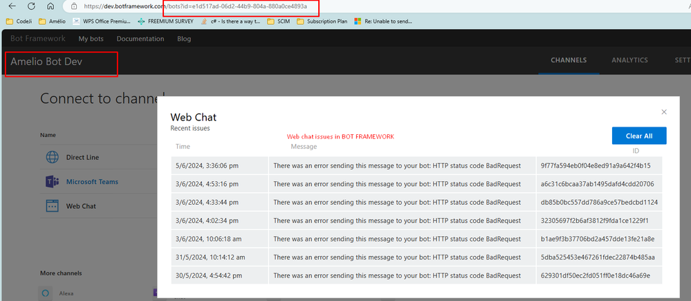Select time cell '30/5/2024, 4:54:42 pm'
Viewport: 691px width, 301px height.
click(219, 275)
